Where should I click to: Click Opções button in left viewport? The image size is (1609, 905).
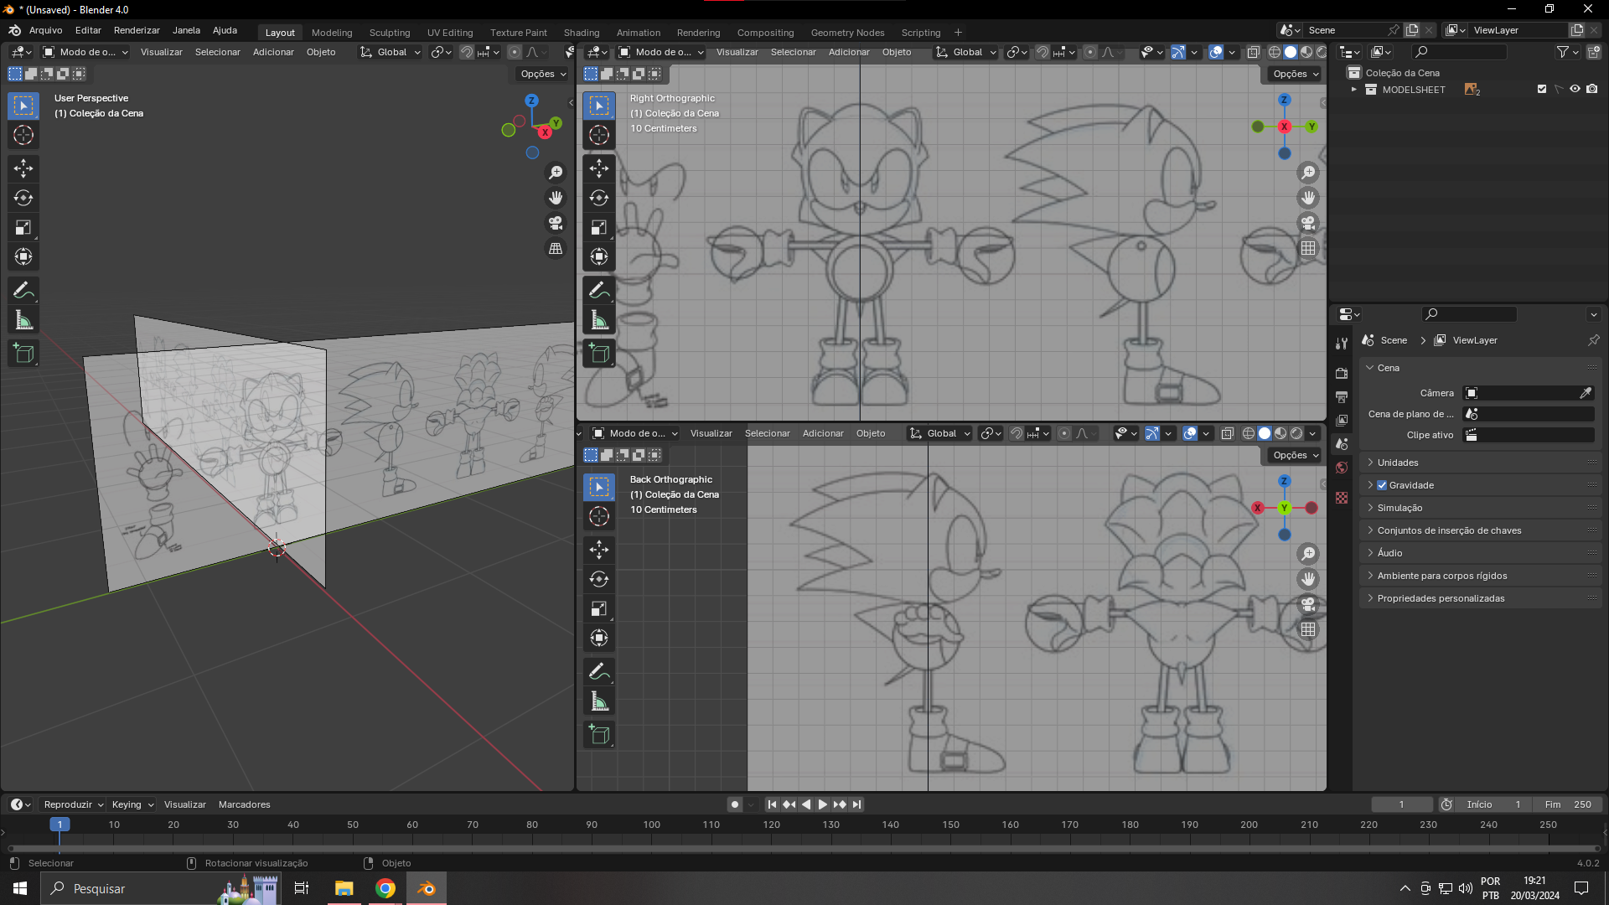[543, 74]
